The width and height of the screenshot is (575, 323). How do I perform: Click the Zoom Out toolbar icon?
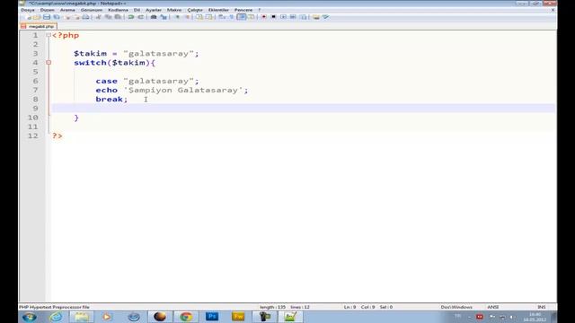coord(188,17)
